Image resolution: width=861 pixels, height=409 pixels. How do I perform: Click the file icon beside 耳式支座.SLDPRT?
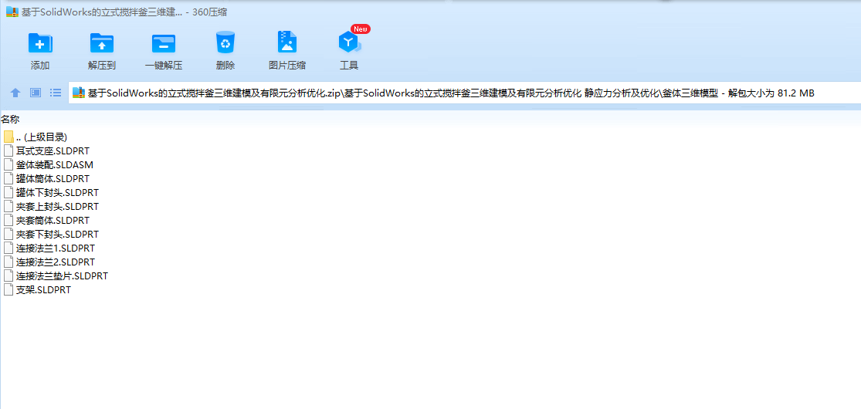[8, 150]
